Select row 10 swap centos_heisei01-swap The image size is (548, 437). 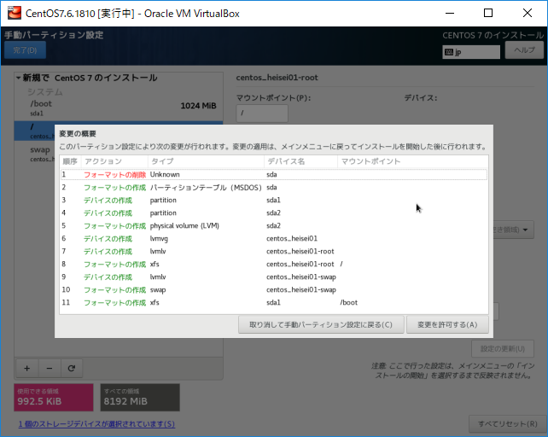click(274, 290)
